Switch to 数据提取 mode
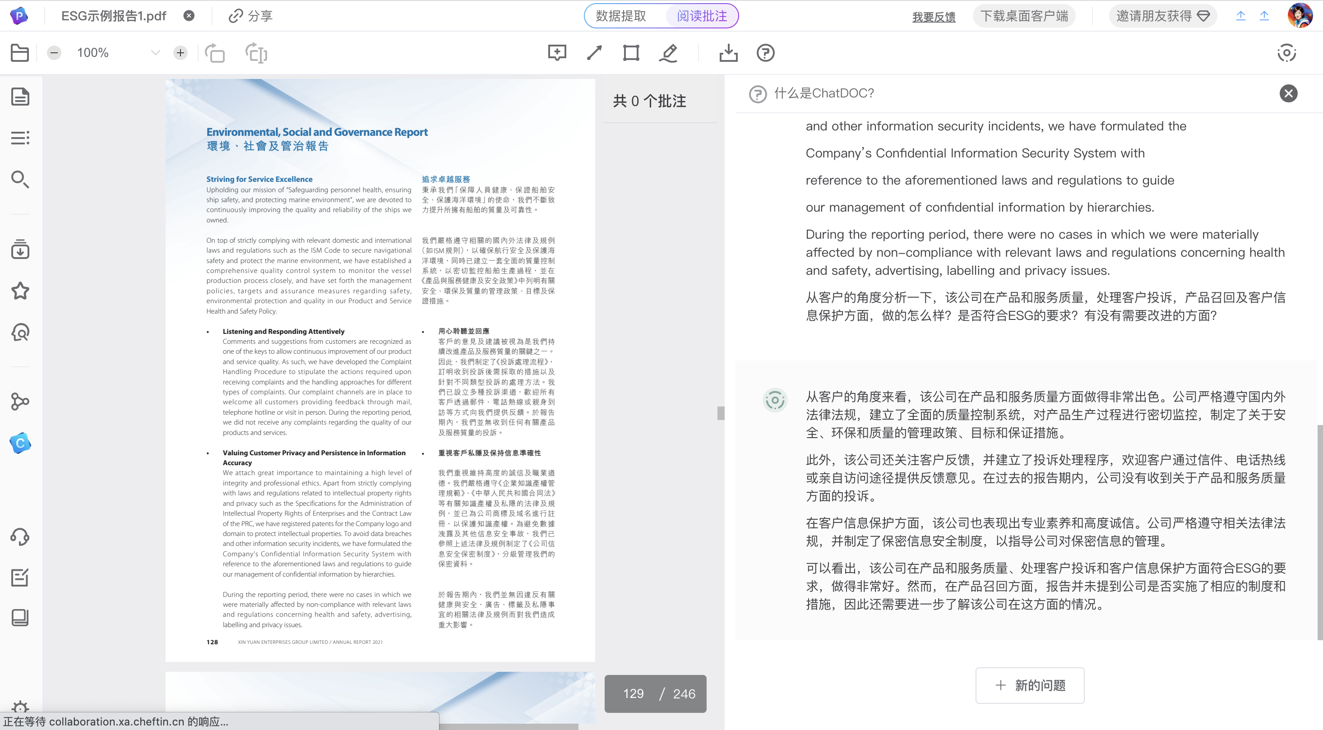 (621, 16)
